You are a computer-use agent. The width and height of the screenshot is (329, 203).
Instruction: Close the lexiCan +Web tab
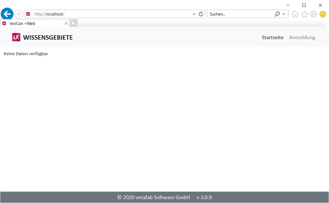66,24
